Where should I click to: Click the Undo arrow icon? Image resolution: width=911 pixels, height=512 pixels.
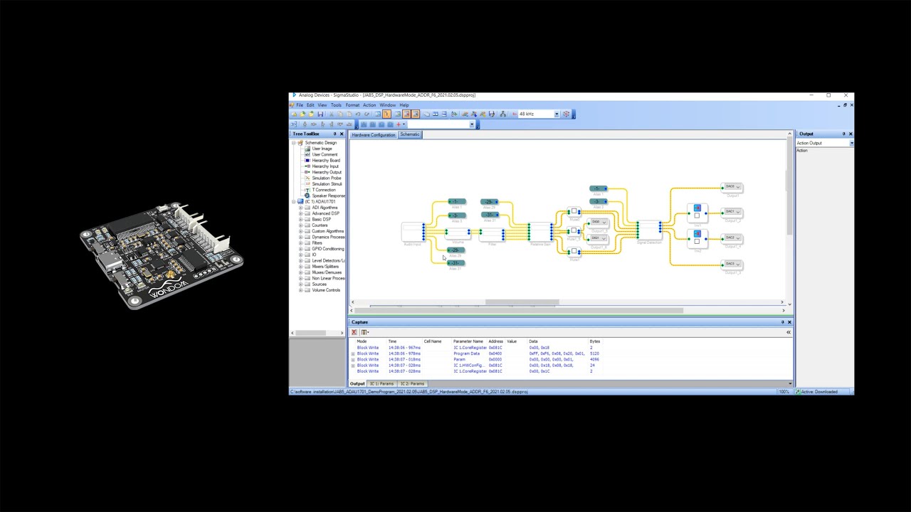point(358,114)
